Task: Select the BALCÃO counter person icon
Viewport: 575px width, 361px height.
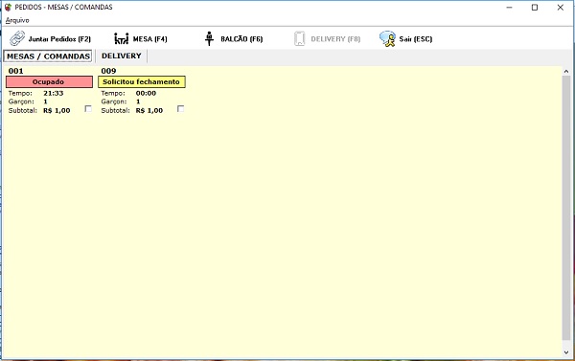Action: [209, 38]
